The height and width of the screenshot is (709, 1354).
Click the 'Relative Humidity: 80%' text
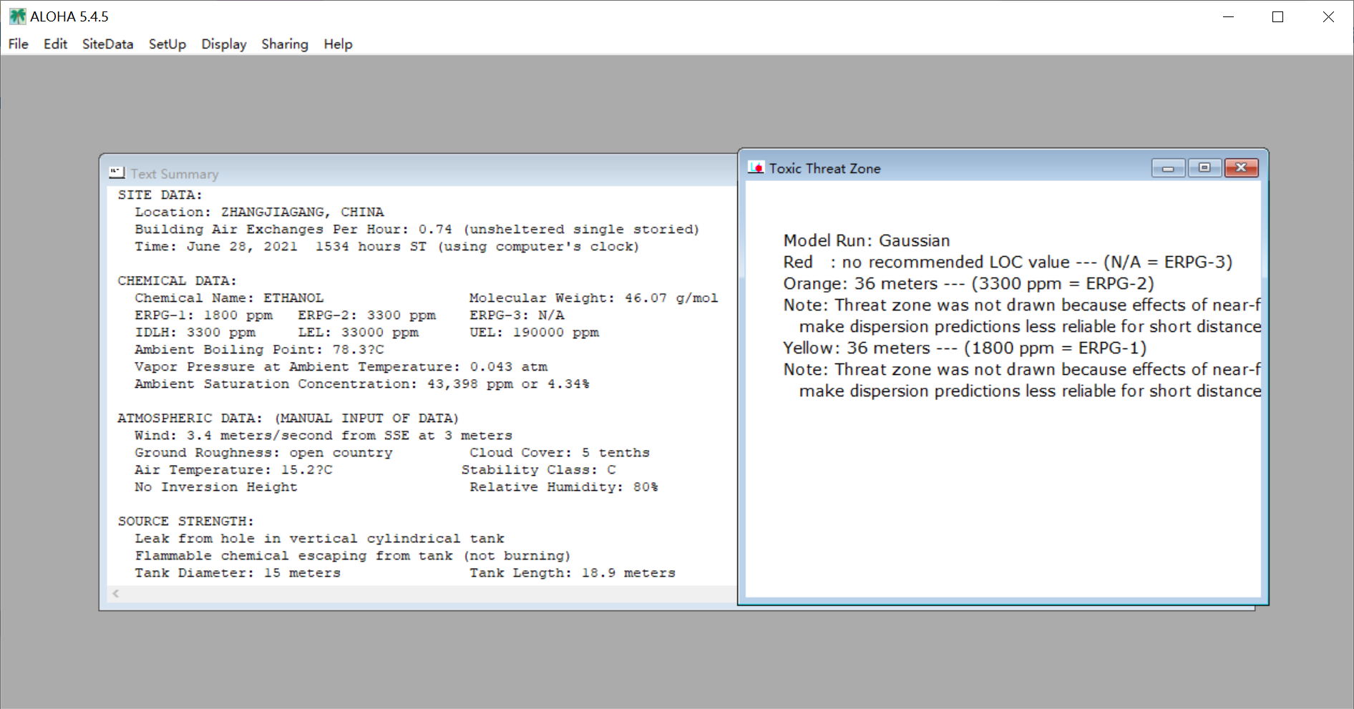pyautogui.click(x=564, y=486)
